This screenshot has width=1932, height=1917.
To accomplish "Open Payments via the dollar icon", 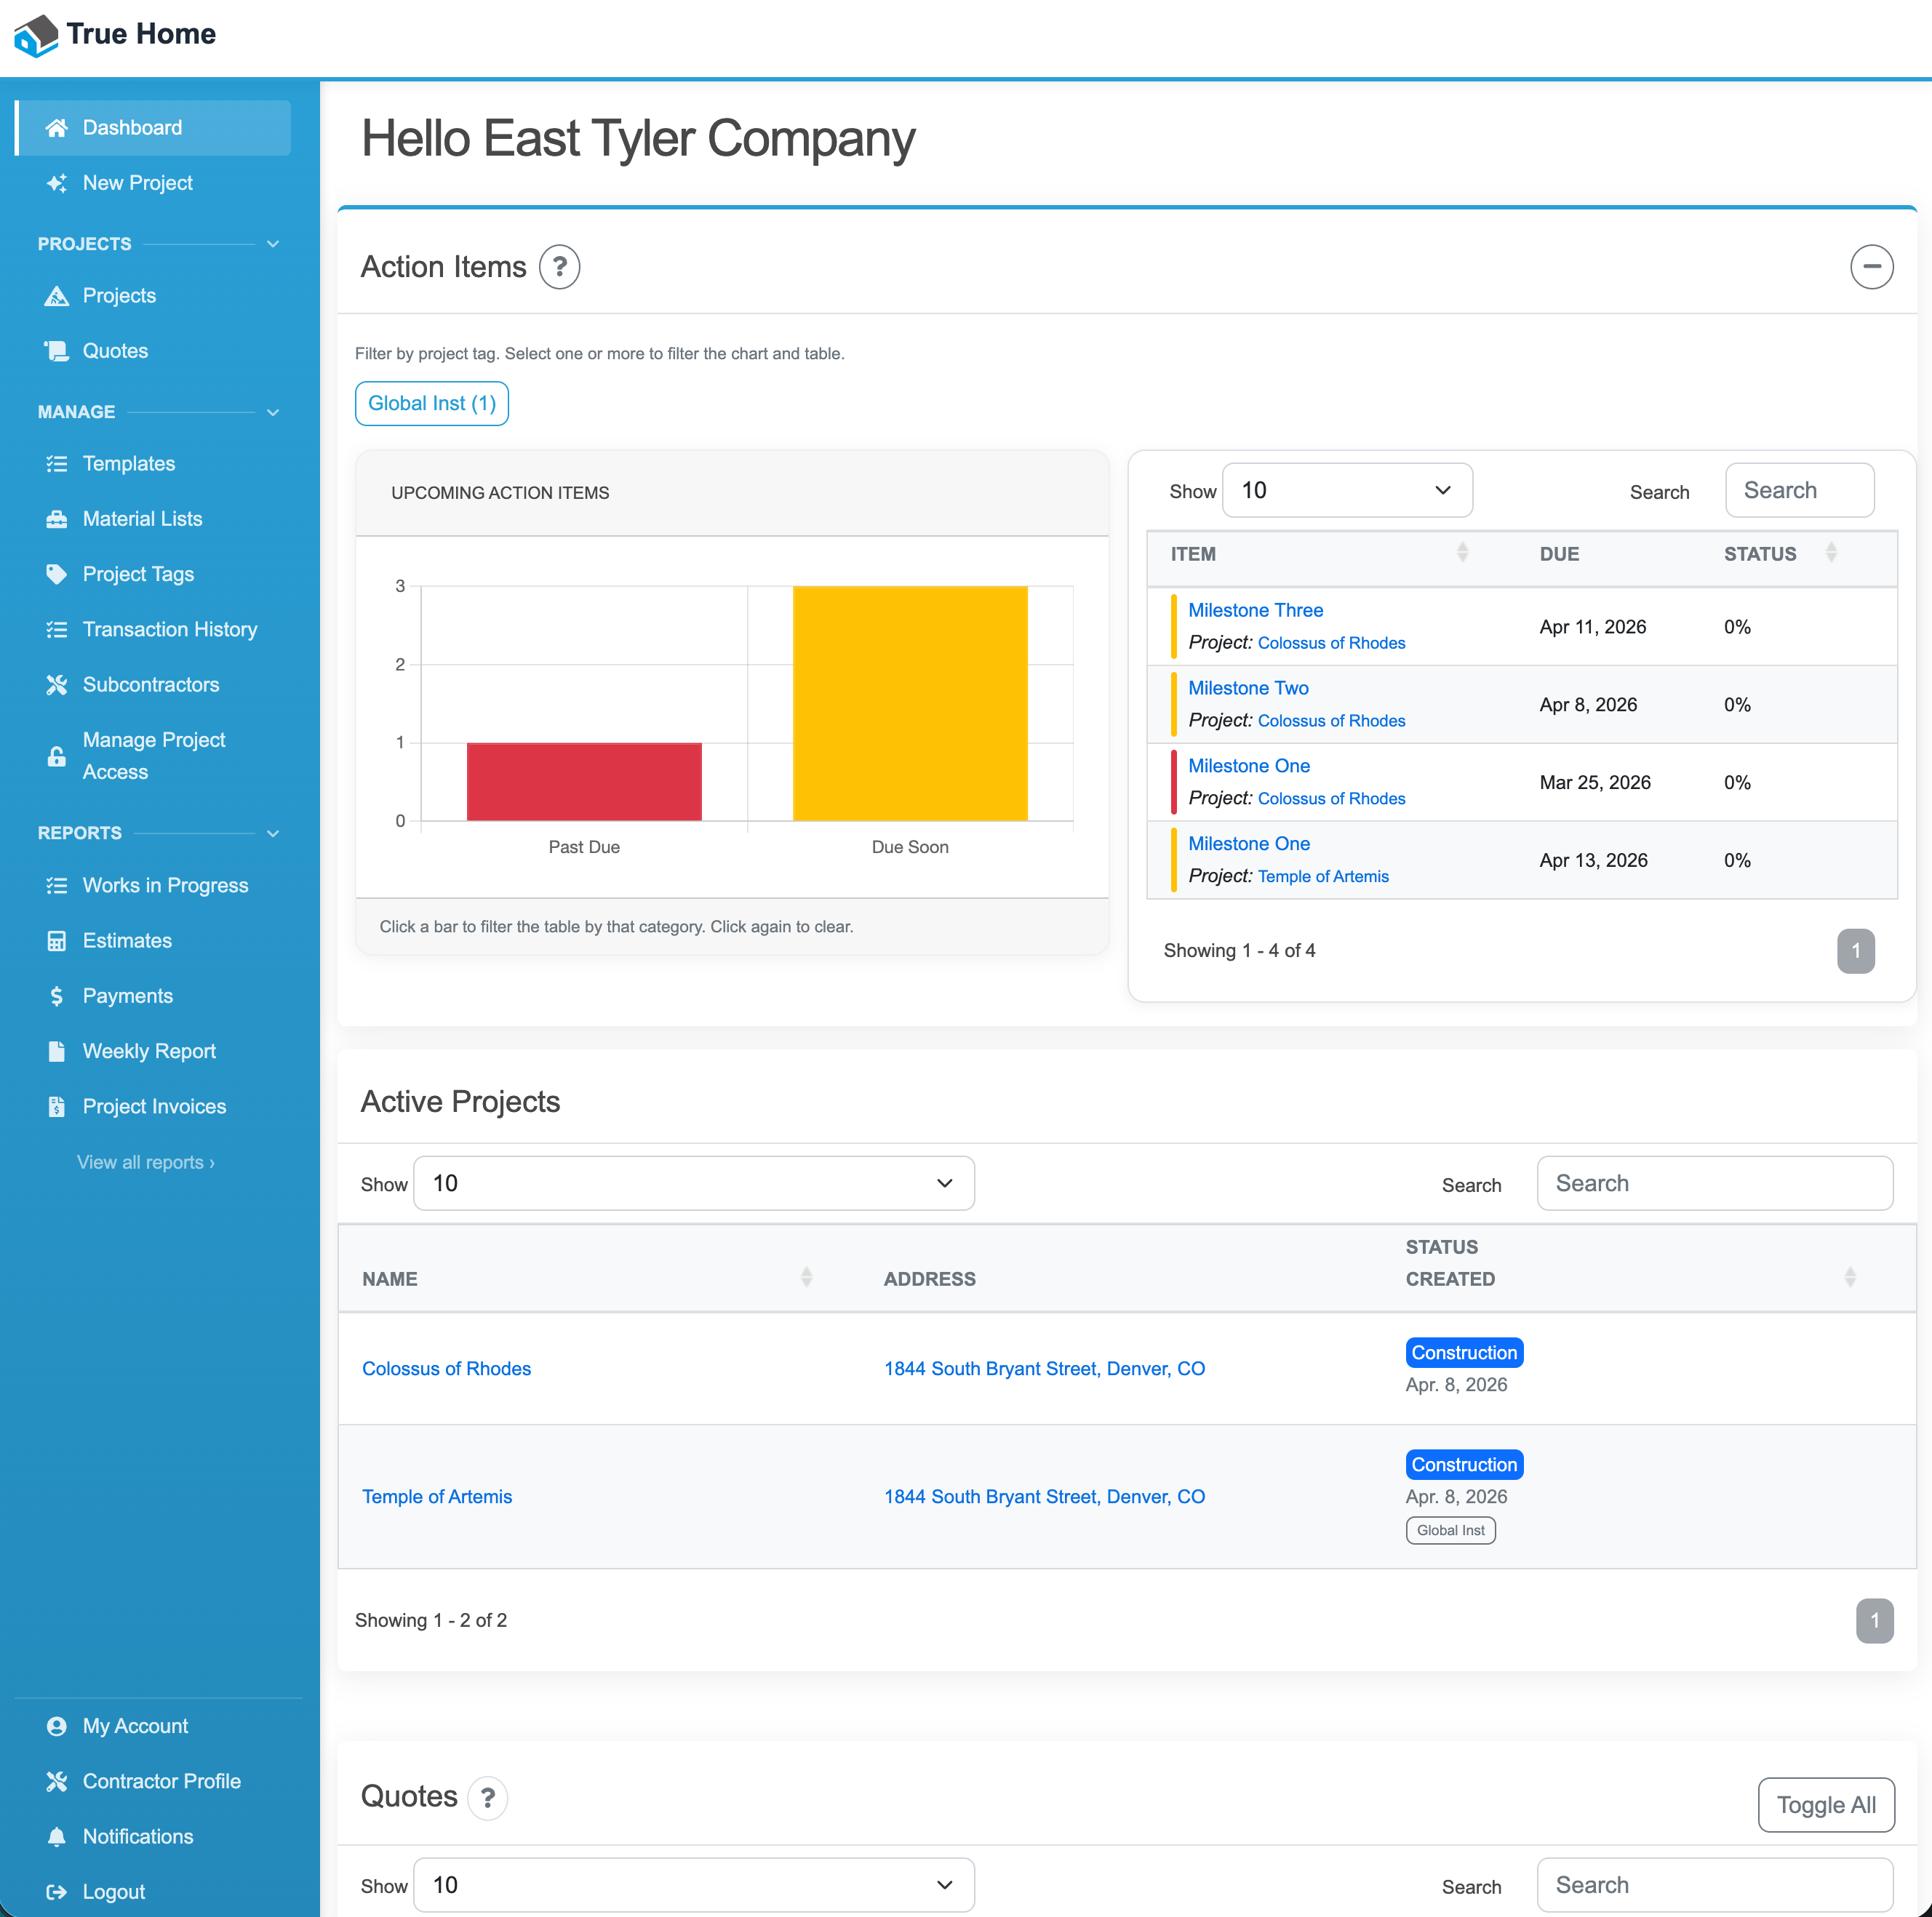I will 56,995.
